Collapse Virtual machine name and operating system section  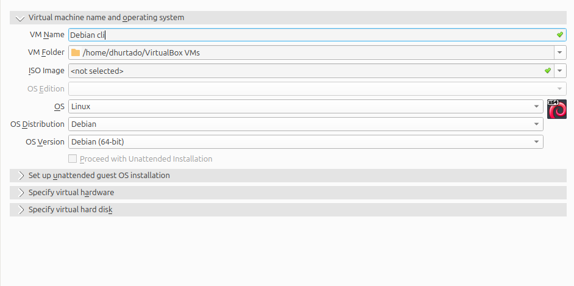coord(21,18)
